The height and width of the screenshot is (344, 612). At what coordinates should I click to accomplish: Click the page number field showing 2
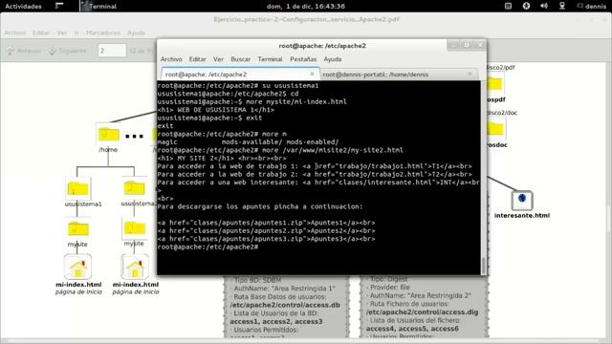coord(112,51)
